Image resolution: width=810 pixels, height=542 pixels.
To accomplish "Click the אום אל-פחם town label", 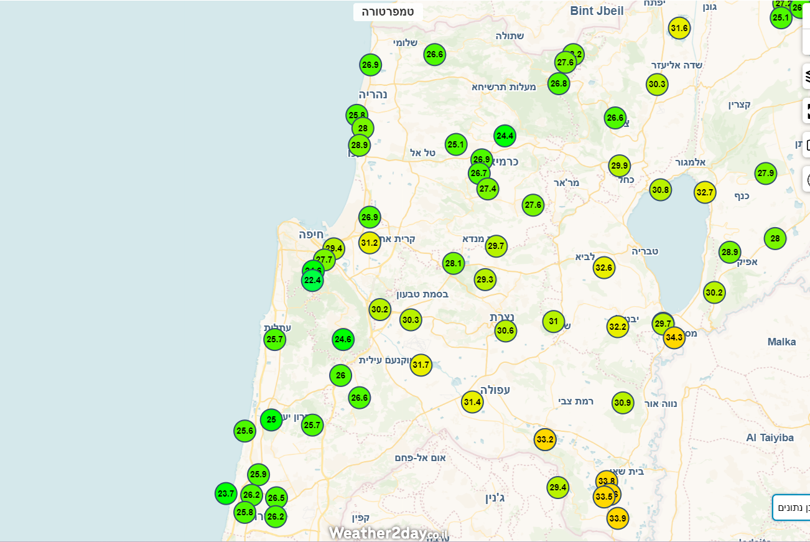I will (x=420, y=458).
